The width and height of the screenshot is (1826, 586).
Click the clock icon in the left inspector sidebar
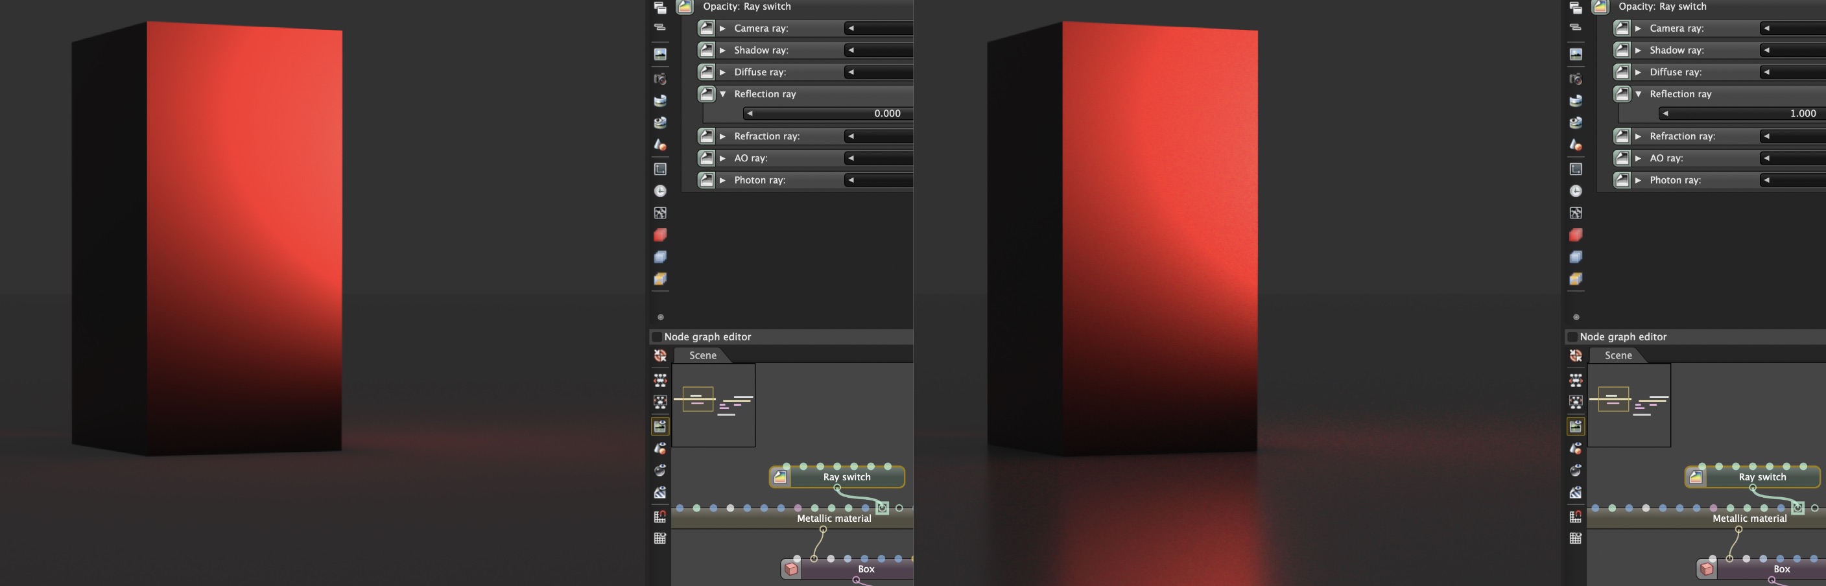point(660,191)
